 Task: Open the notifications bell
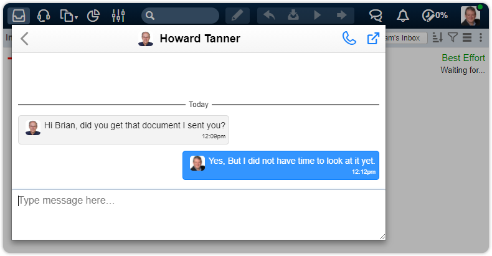403,16
